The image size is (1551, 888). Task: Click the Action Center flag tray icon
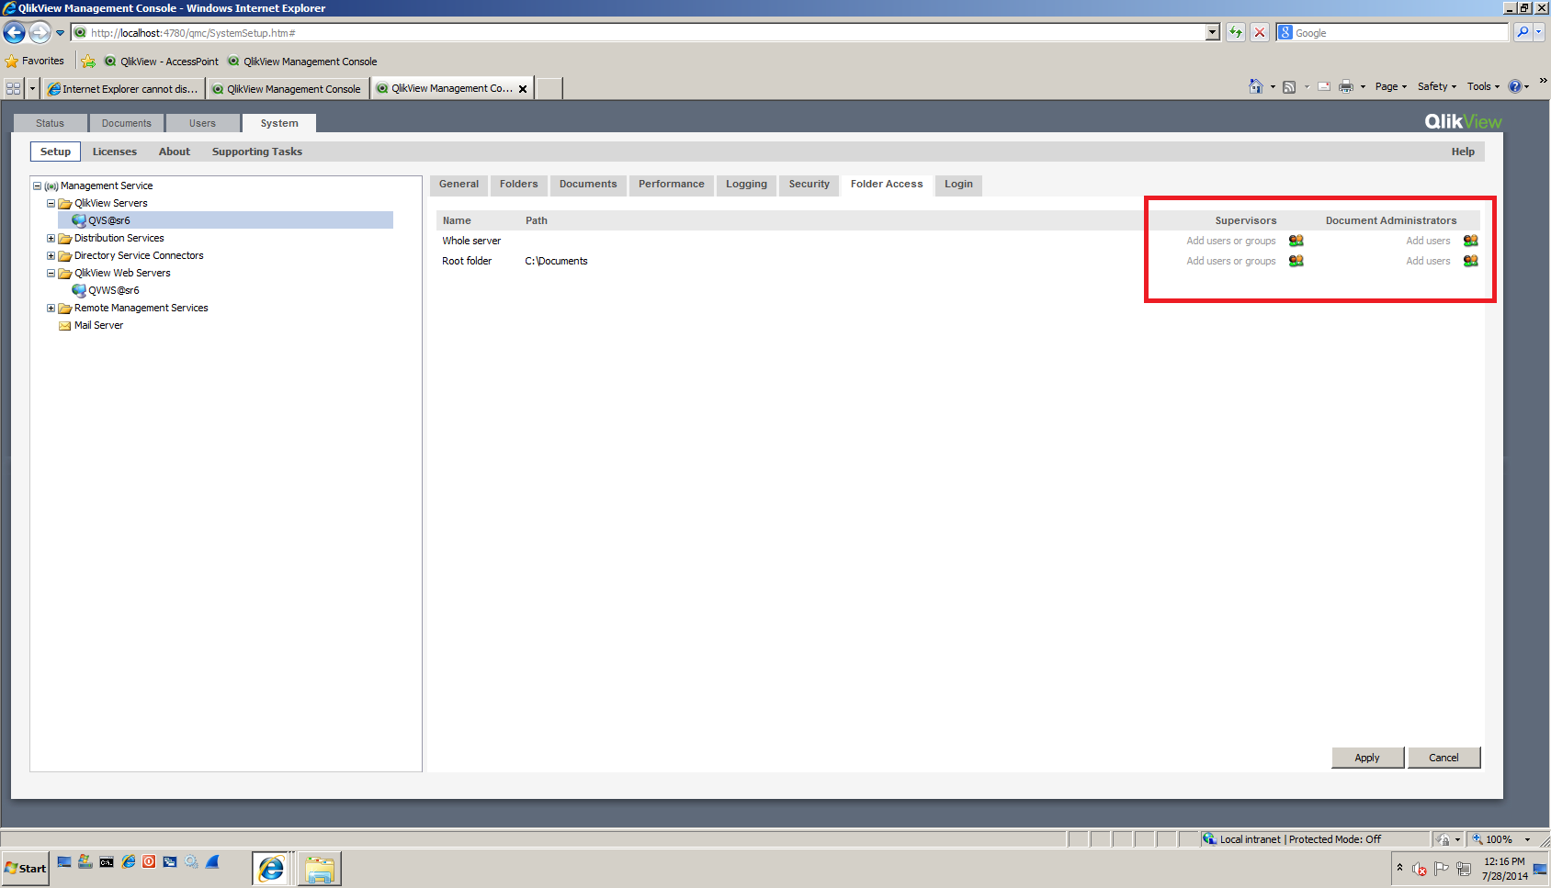coord(1442,868)
